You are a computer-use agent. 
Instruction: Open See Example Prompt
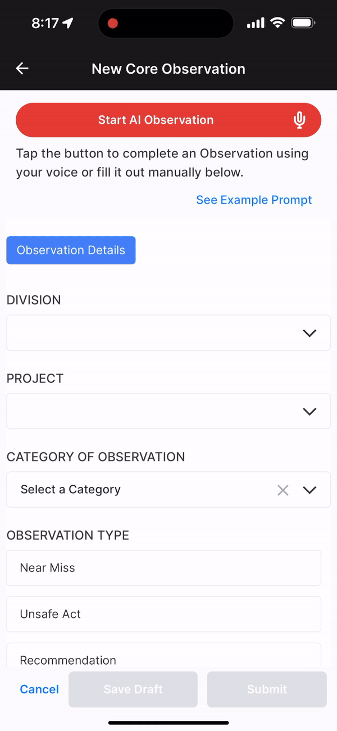pos(254,200)
